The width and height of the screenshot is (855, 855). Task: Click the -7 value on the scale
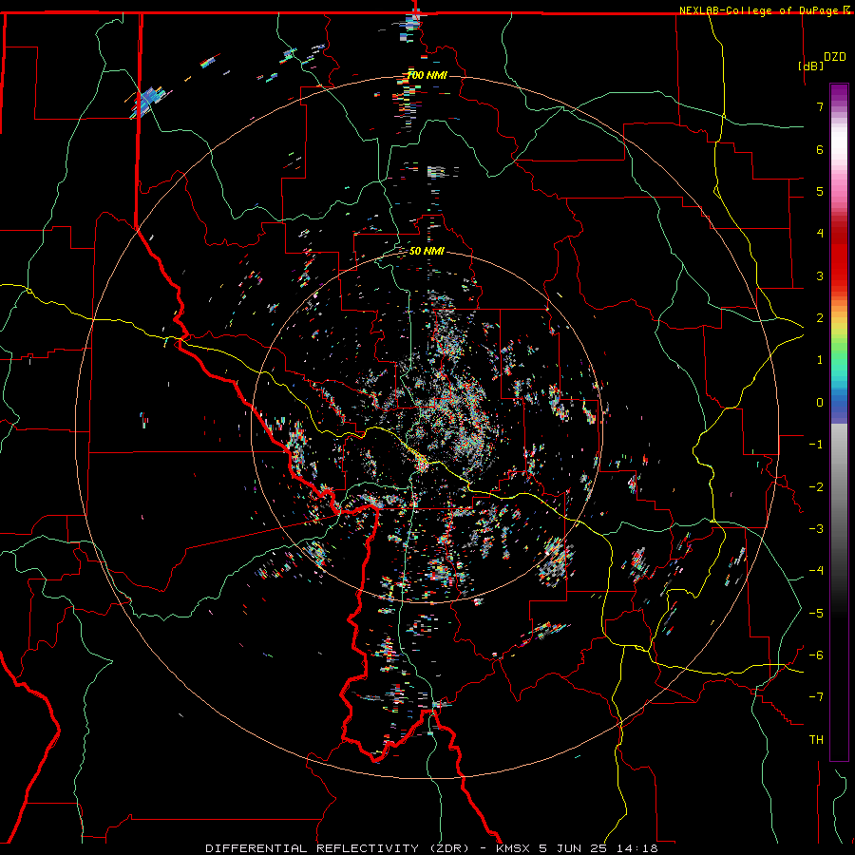pyautogui.click(x=816, y=697)
